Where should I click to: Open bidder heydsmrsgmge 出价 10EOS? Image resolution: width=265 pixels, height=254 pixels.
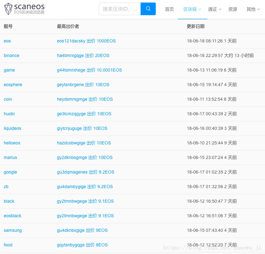(x=85, y=99)
